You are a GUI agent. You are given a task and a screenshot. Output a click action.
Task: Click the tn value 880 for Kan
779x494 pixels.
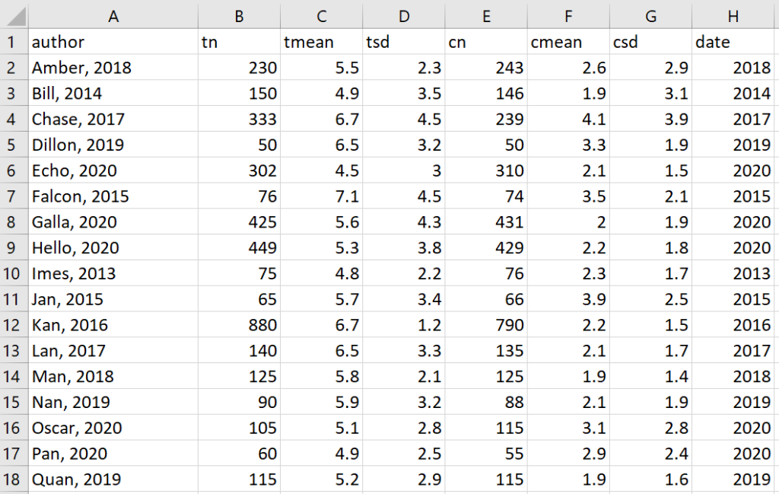[238, 324]
